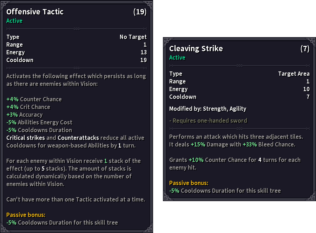Click Passive bonus heading in Cleaving Strike
316x233 pixels.
point(189,183)
